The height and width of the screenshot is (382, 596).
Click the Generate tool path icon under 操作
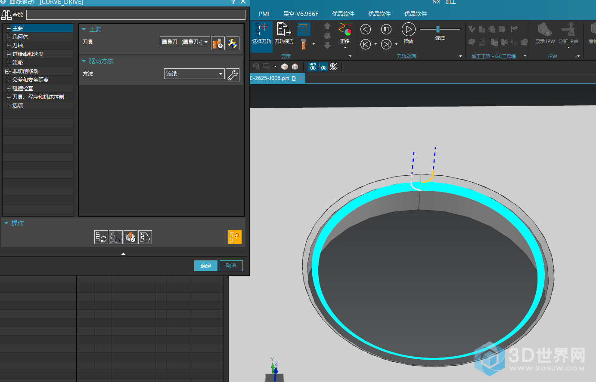101,237
